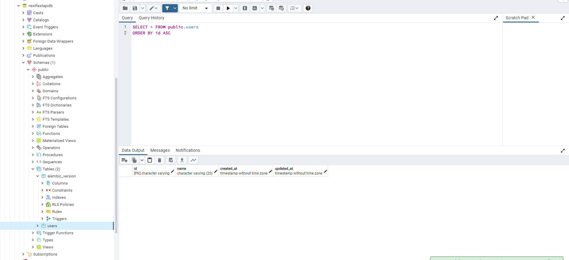The width and height of the screenshot is (569, 260).
Task: Paste rows into results grid
Action: click(x=150, y=160)
